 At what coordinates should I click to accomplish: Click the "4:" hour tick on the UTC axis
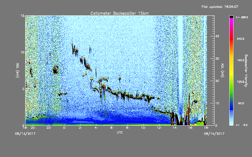(96, 128)
